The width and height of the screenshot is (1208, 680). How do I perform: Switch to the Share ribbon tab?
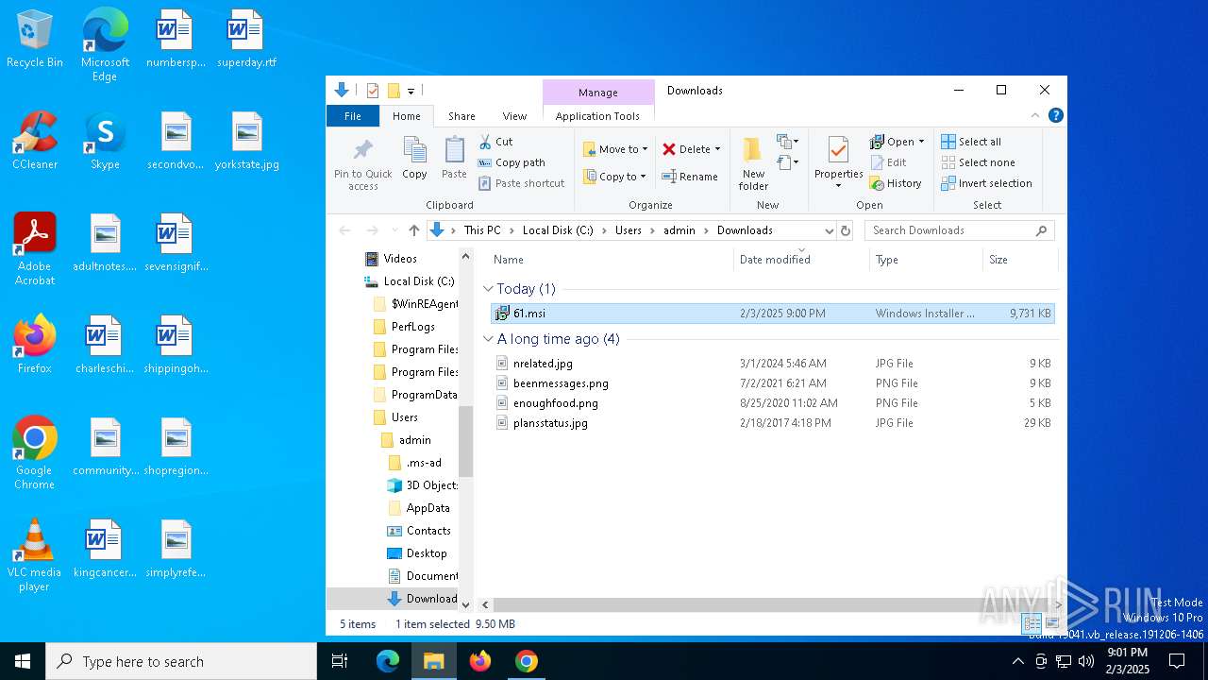pos(461,116)
